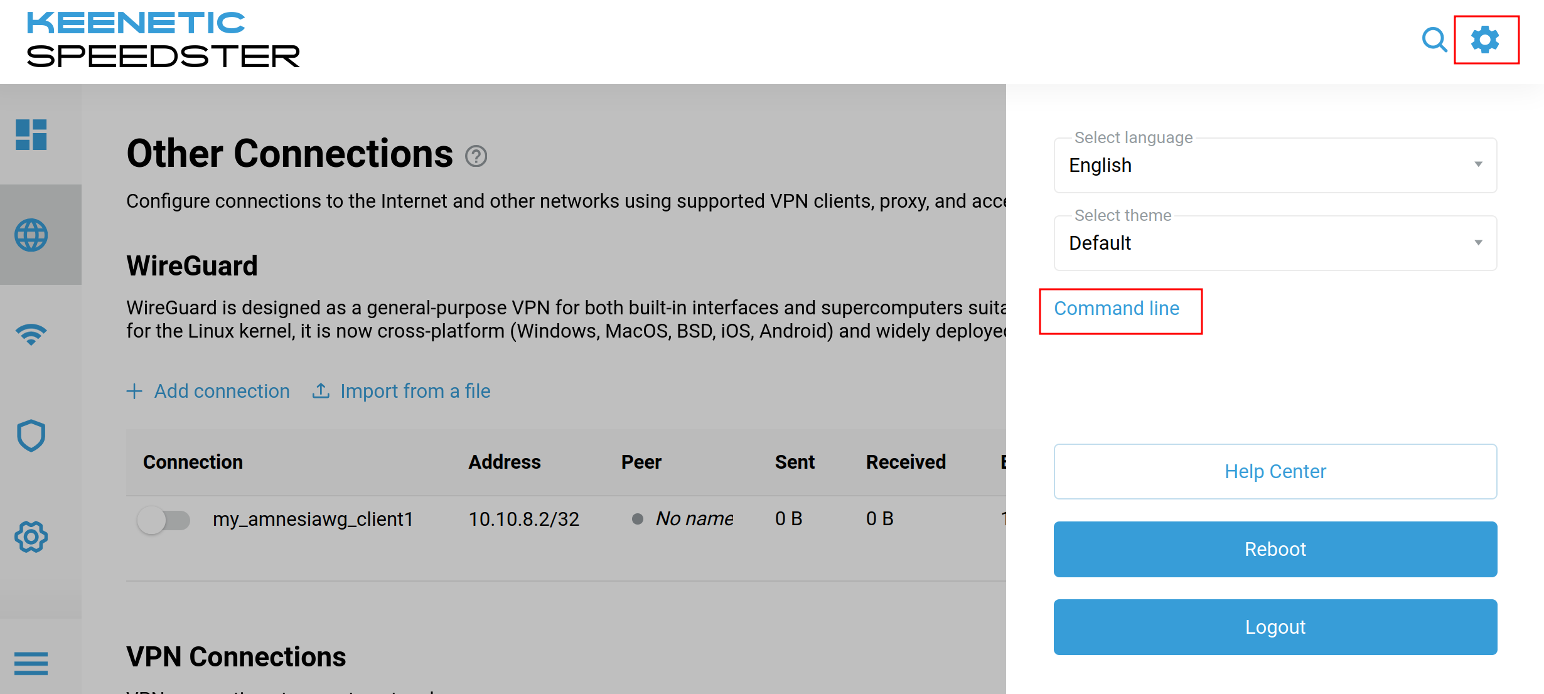
Task: Open the Command line link
Action: point(1117,309)
